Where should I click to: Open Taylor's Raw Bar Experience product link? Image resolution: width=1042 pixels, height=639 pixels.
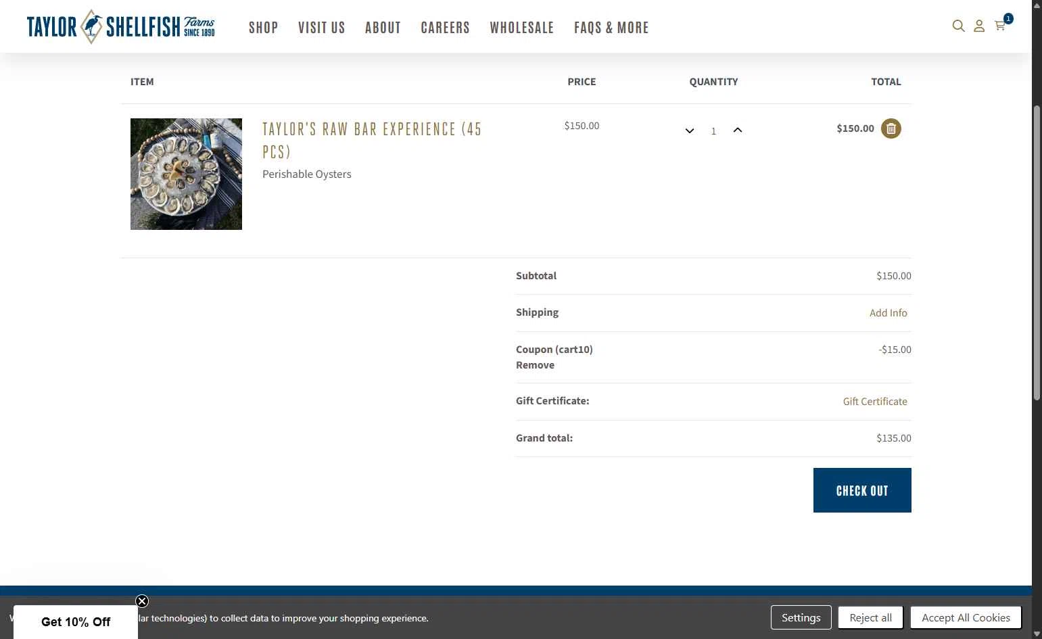(372, 140)
